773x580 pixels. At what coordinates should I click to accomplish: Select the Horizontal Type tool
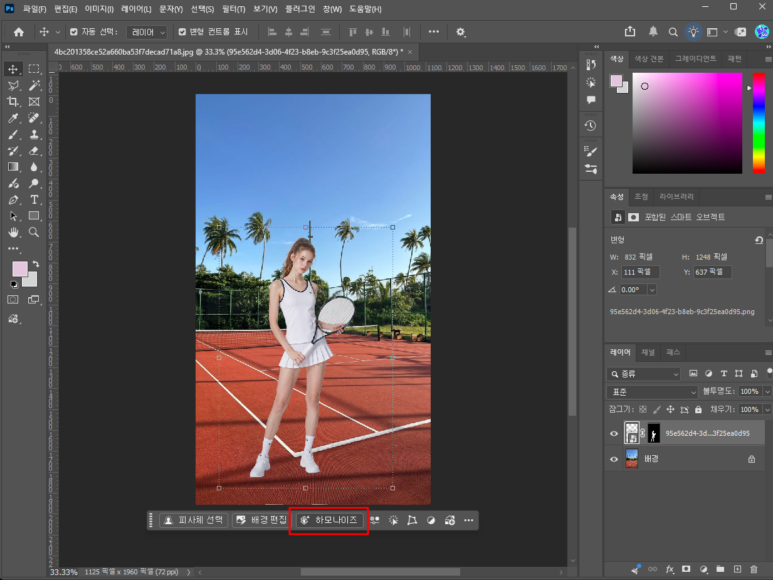[x=34, y=199]
